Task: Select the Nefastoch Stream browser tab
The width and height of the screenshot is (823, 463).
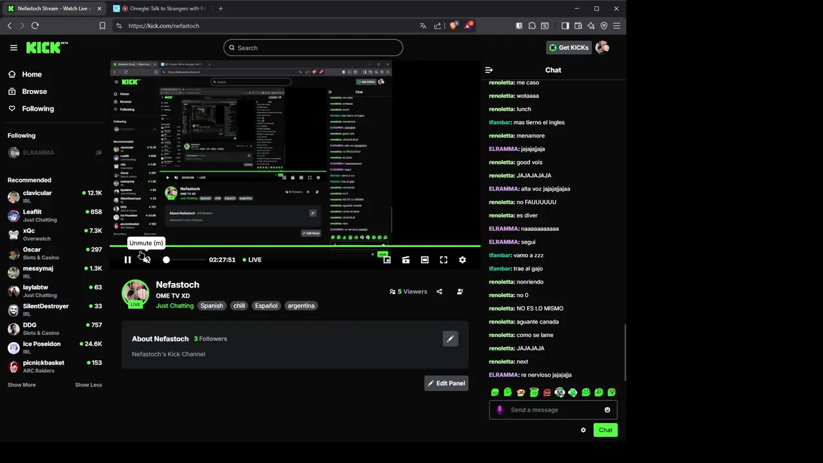Action: (x=54, y=8)
